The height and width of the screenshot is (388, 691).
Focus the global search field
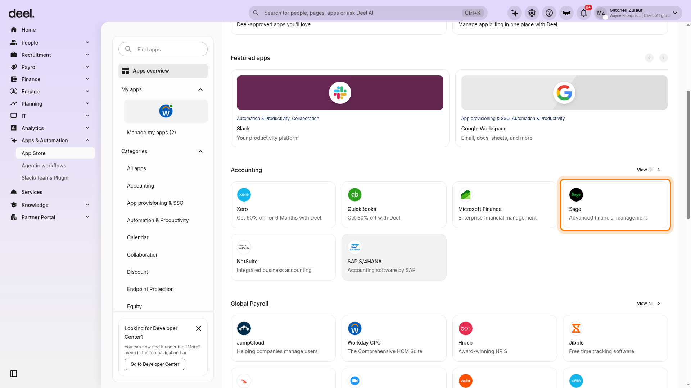368,13
